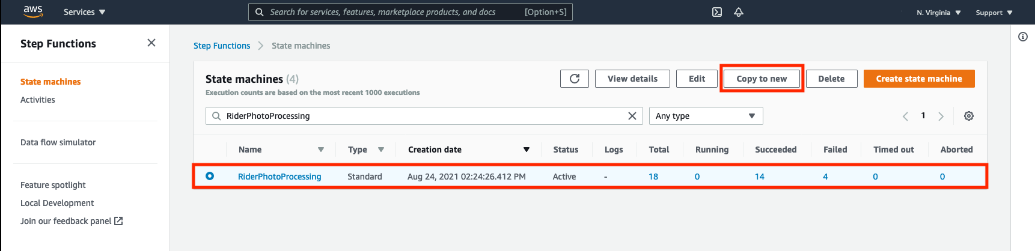
Task: Click the Timed out column header
Action: pos(893,150)
